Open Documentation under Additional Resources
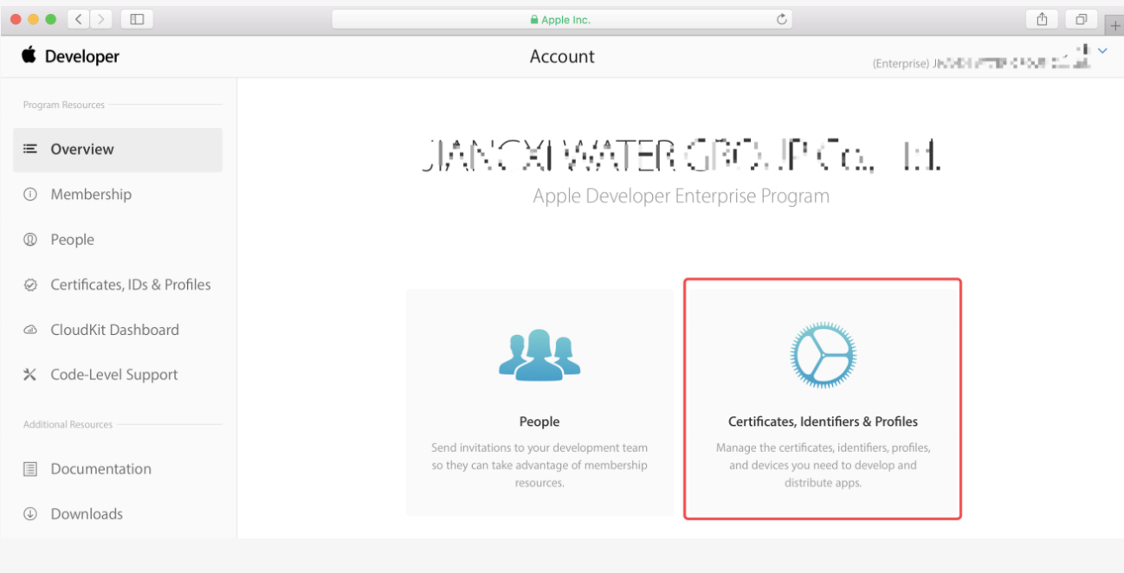This screenshot has width=1124, height=573. [x=100, y=469]
